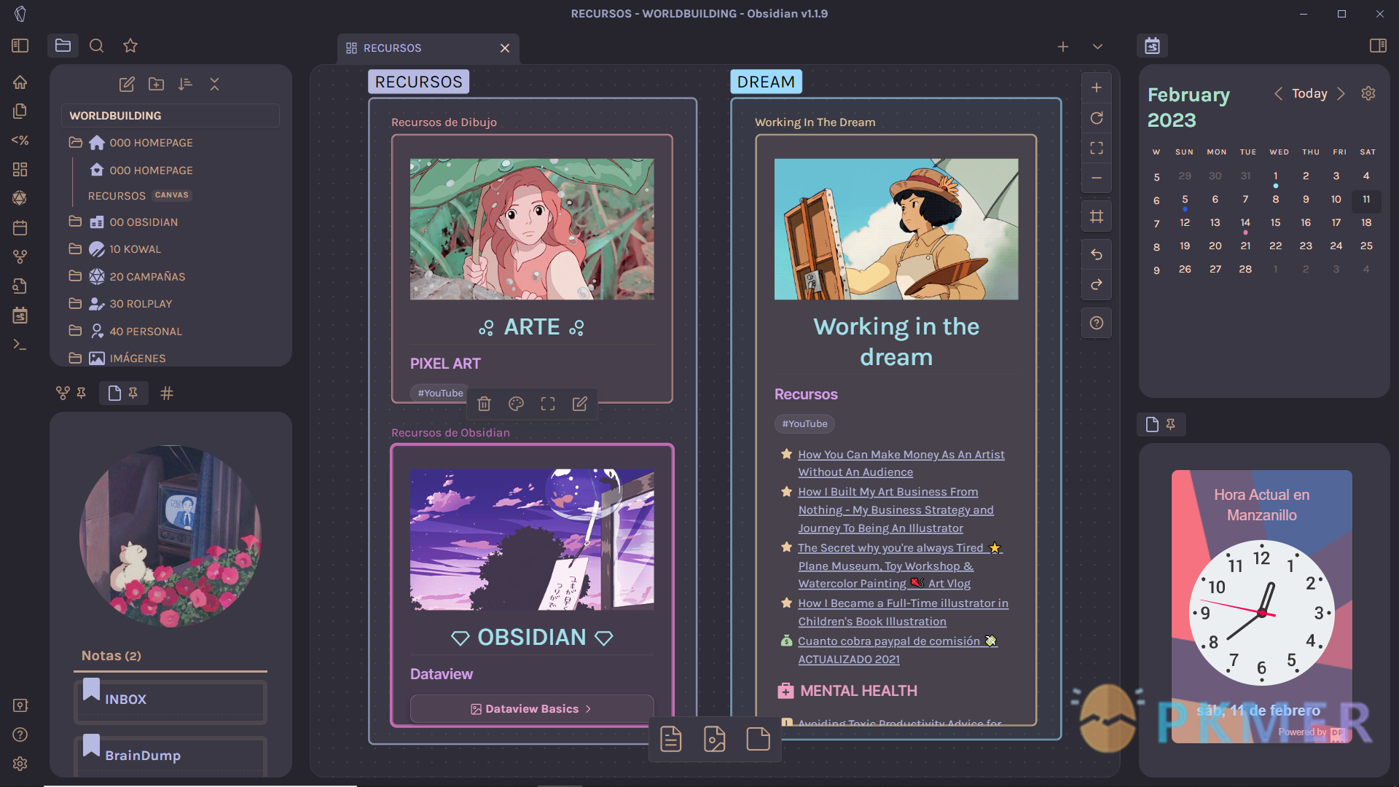1399x787 pixels.
Task: Open Dataview Basics link button
Action: click(x=531, y=709)
